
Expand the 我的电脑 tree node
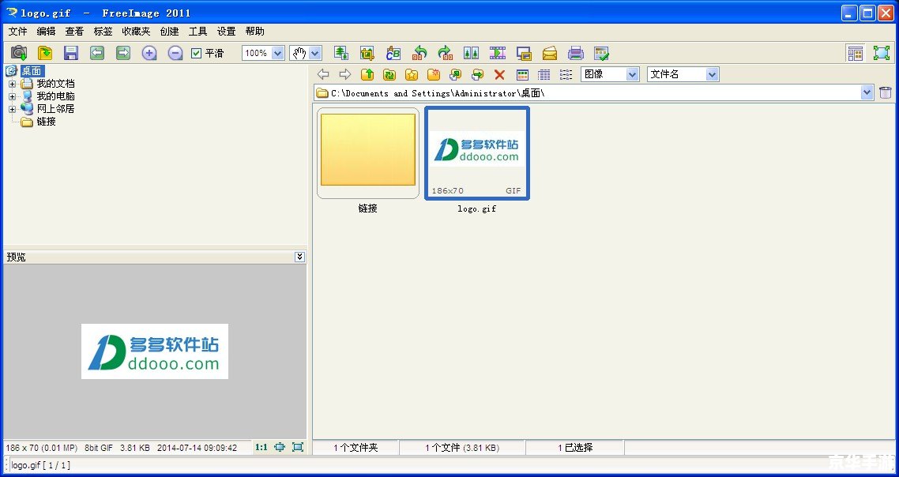click(x=12, y=96)
